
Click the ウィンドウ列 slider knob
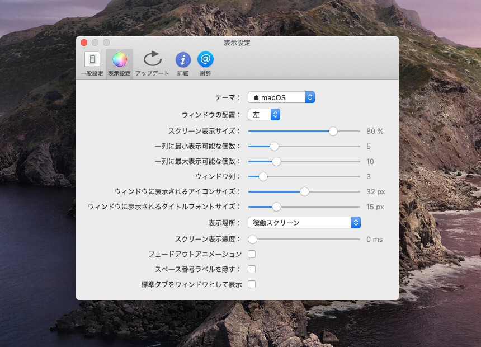pyautogui.click(x=263, y=176)
